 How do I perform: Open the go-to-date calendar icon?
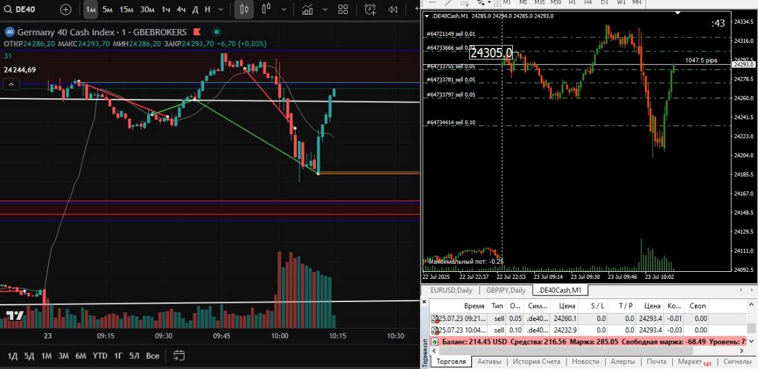click(178, 356)
